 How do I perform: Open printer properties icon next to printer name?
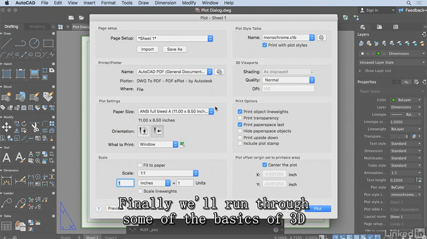click(x=219, y=72)
